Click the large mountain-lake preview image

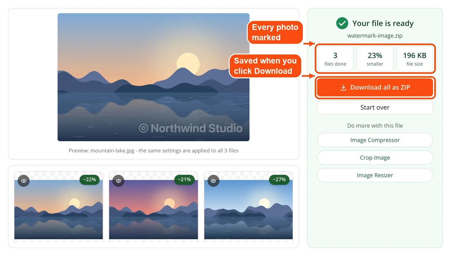point(153,77)
